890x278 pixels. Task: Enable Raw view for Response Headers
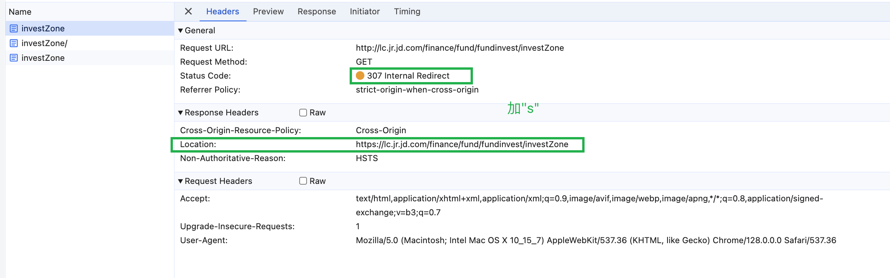pyautogui.click(x=303, y=113)
